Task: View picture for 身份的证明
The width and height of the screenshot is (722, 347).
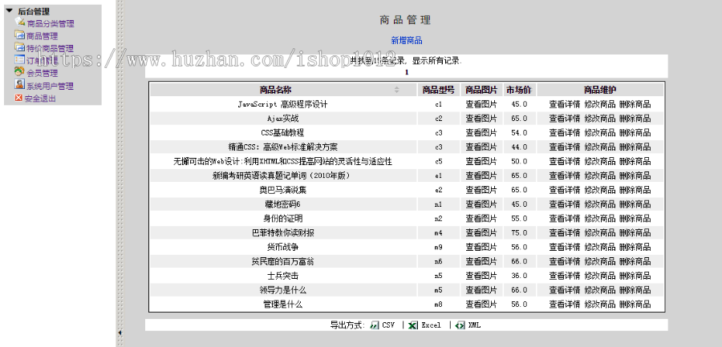Action: (481, 219)
